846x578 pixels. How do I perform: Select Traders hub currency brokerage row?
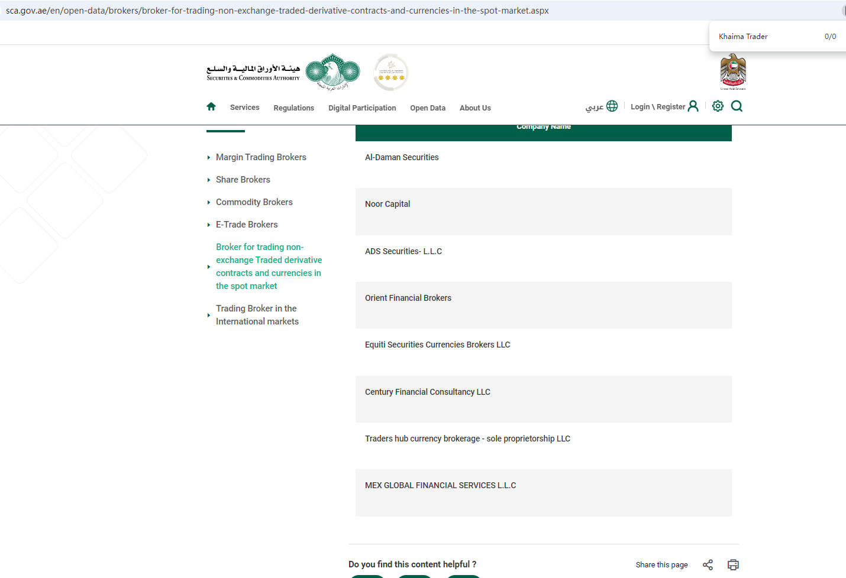(x=544, y=446)
